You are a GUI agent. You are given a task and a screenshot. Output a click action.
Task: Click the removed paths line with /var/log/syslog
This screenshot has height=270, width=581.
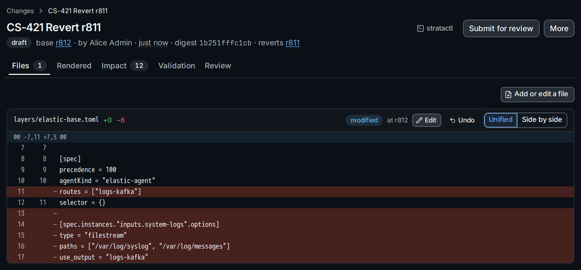tap(290, 246)
